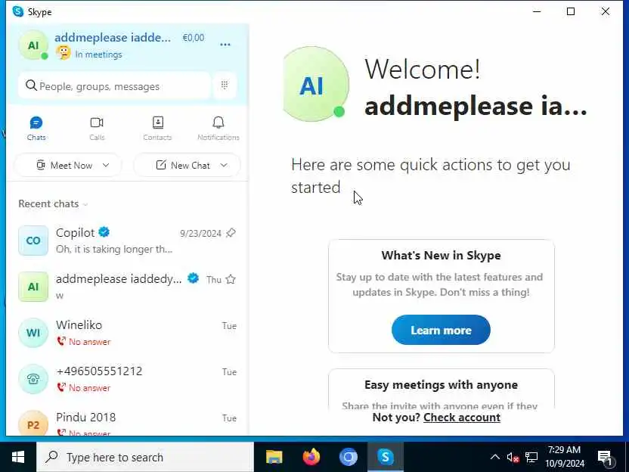Start a Meet Now meeting
This screenshot has width=629, height=472.
coord(64,166)
